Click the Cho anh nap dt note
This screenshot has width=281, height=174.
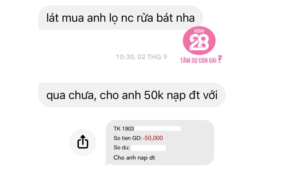click(134, 158)
